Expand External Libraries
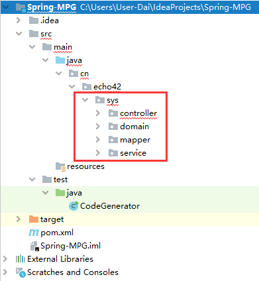 click(x=5, y=259)
